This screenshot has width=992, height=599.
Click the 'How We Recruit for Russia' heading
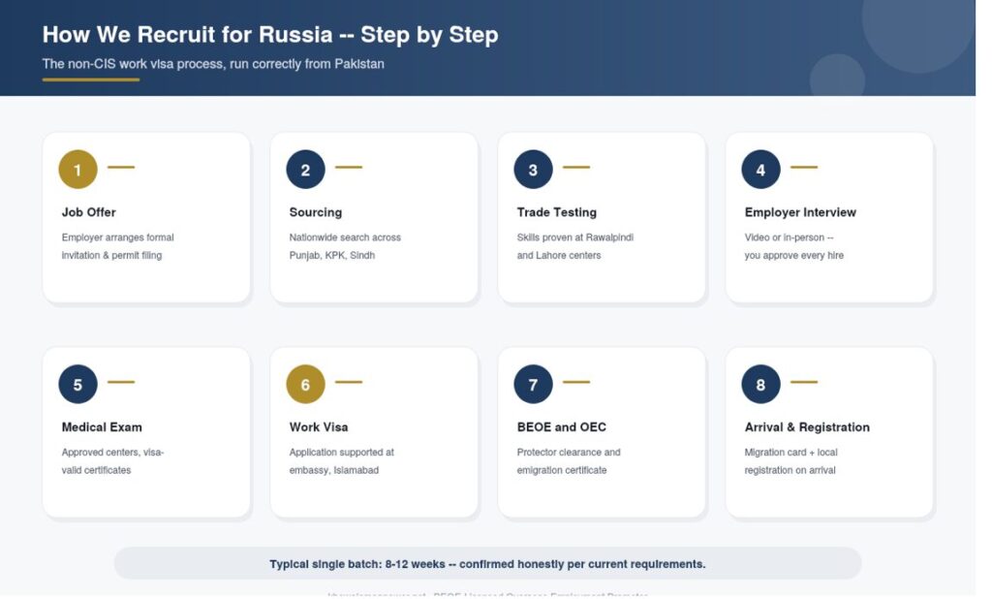coord(270,34)
